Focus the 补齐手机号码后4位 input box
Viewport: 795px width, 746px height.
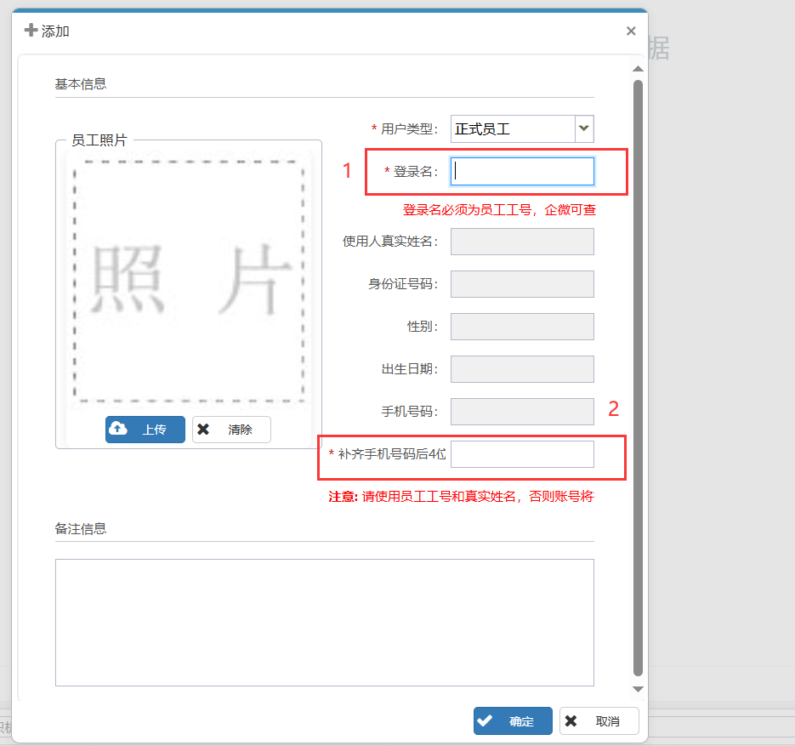(x=522, y=454)
